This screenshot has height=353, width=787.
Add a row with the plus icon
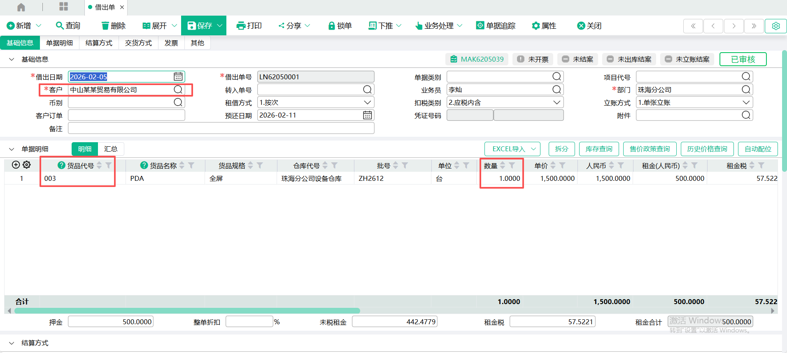pyautogui.click(x=16, y=165)
